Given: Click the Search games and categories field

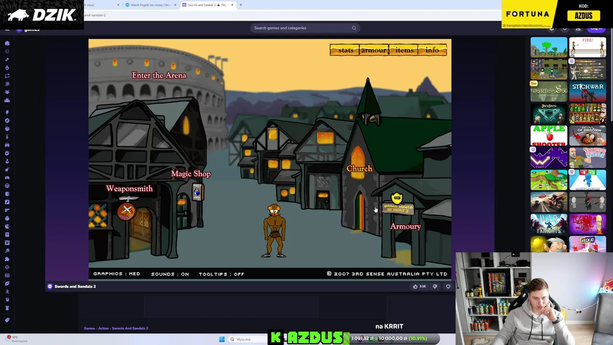Looking at the screenshot, I should 305,28.
